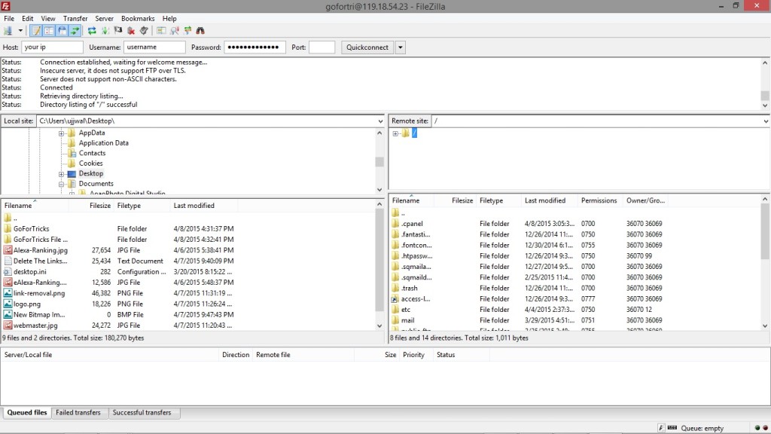The image size is (771, 434).
Task: Open the File menu
Action: 9,18
